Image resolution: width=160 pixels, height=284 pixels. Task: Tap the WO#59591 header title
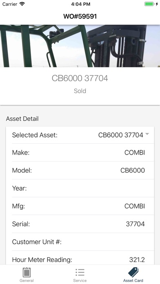click(80, 16)
